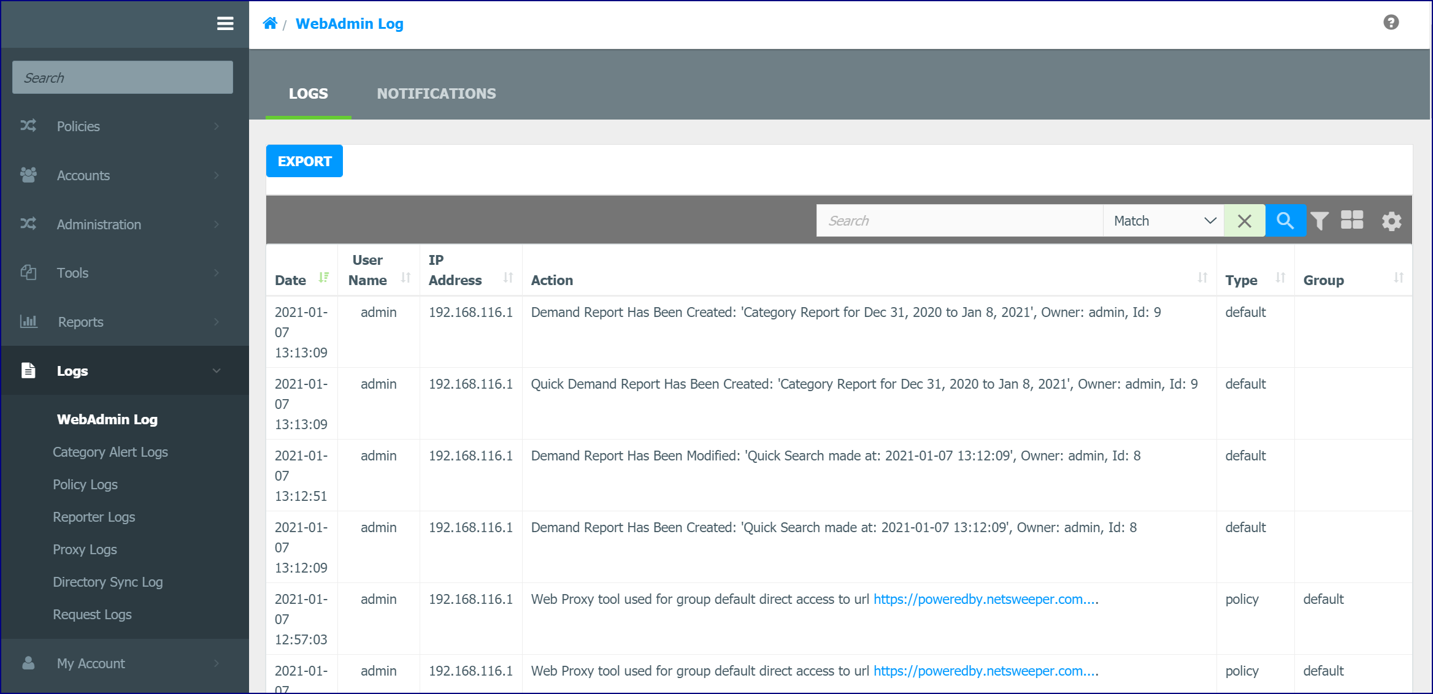Open Directory Sync Log
The width and height of the screenshot is (1433, 694).
click(108, 582)
